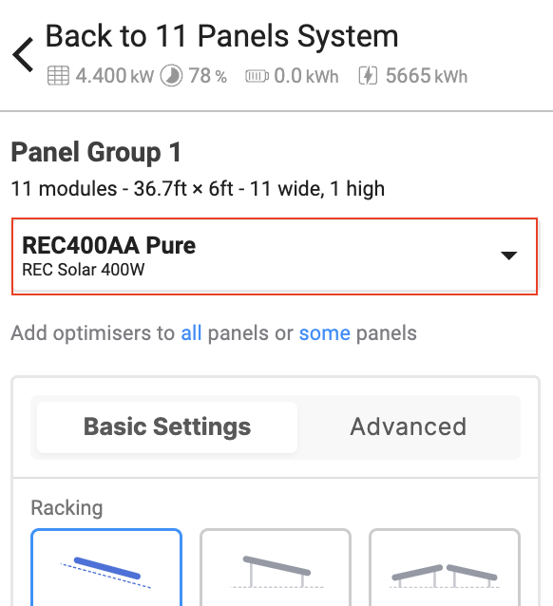Switch to the Advanced tab
This screenshot has height=606, width=553.
point(408,426)
